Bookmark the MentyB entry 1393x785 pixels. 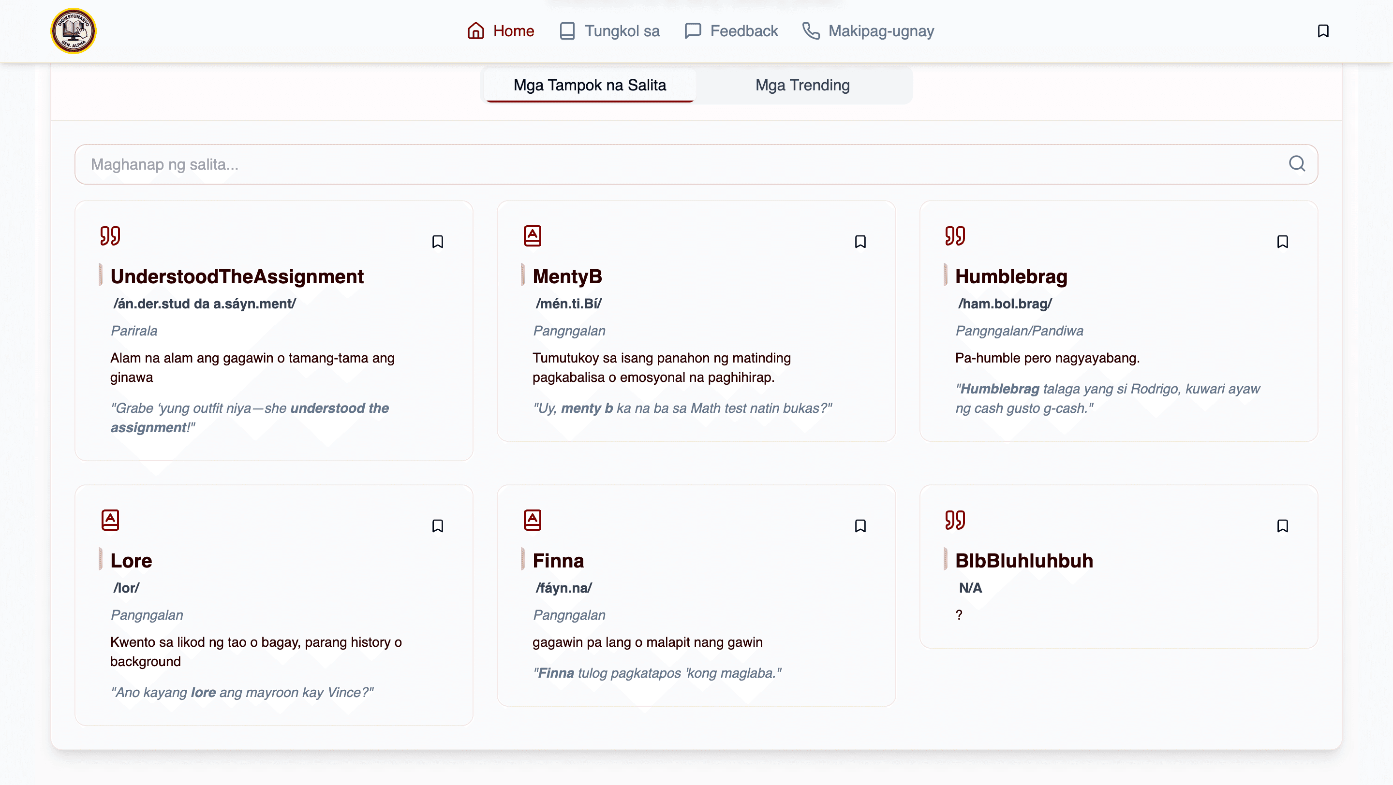point(861,242)
